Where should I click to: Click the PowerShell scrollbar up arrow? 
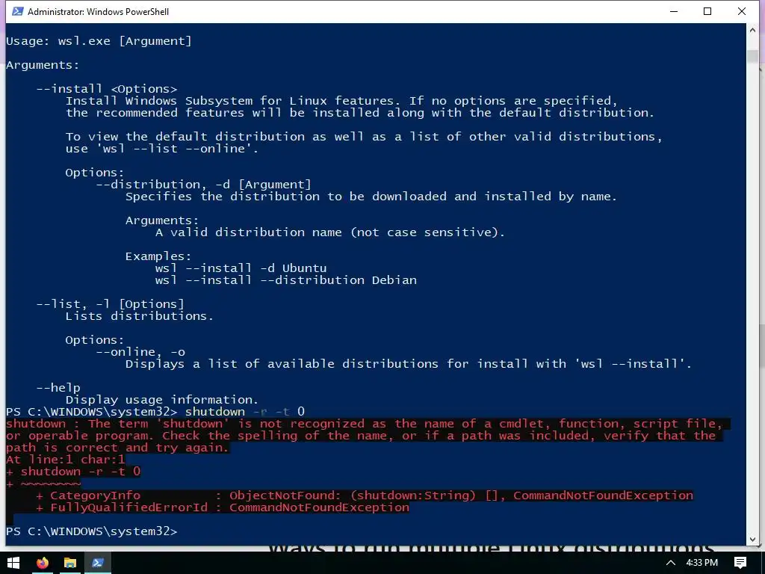tap(752, 30)
